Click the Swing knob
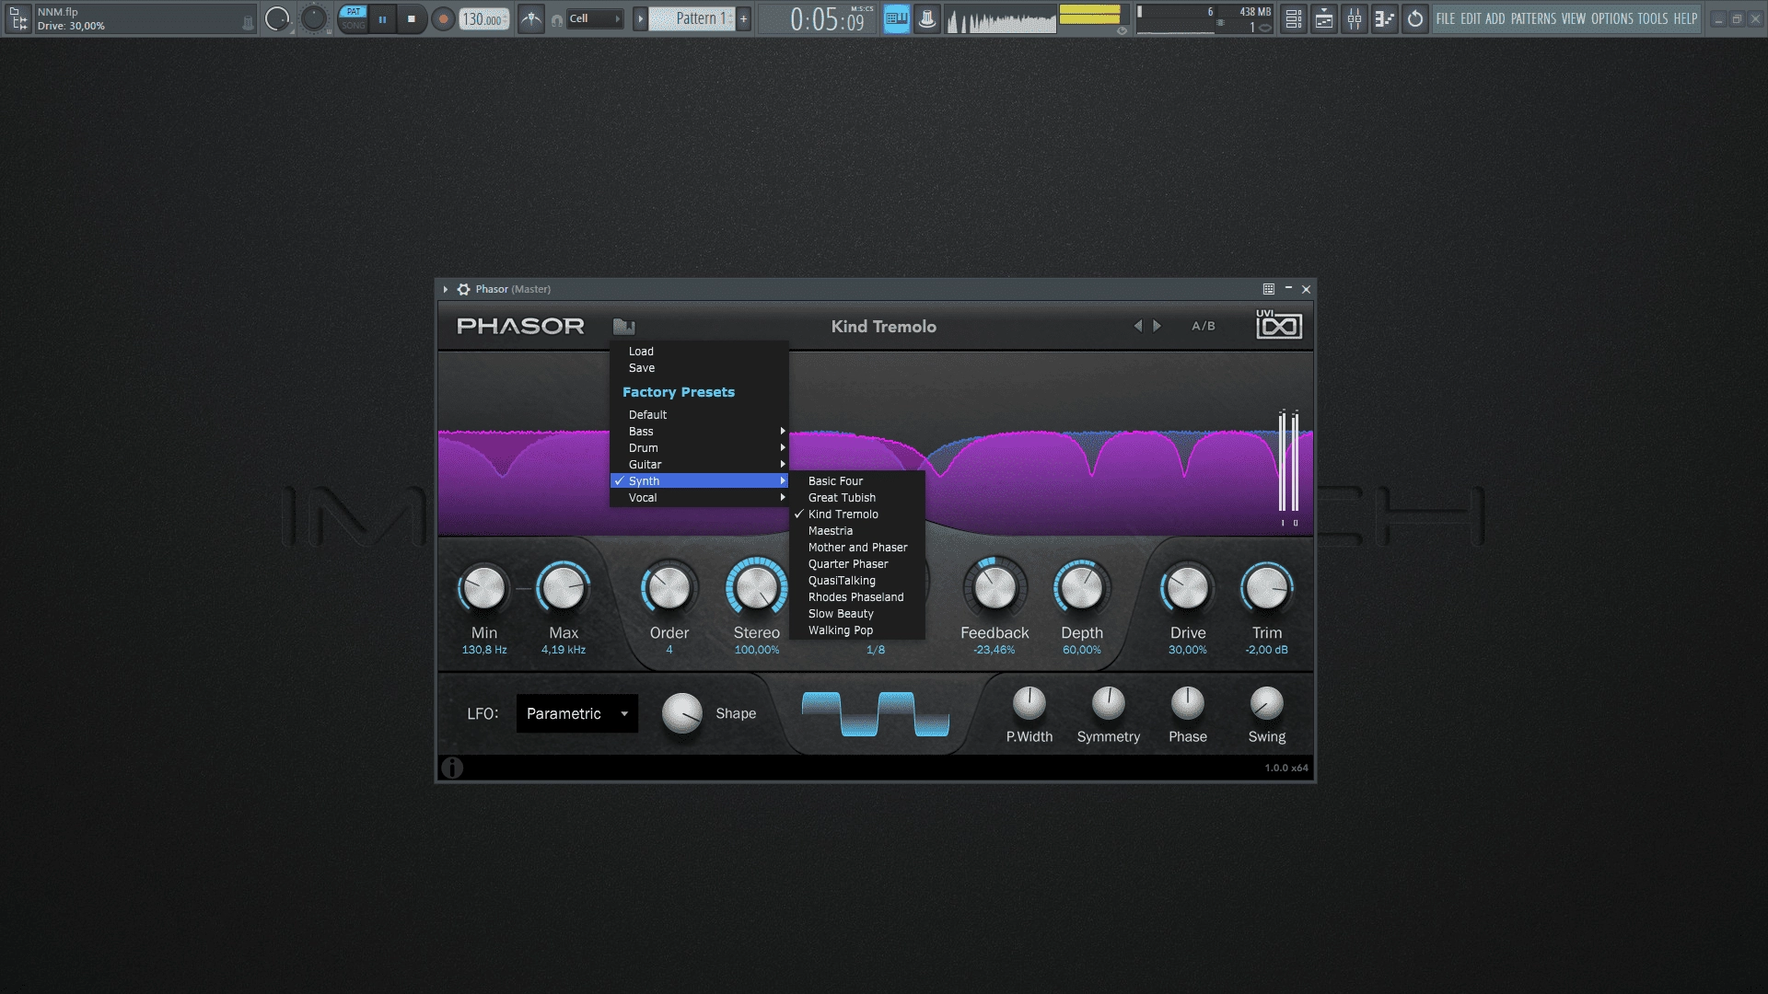Viewport: 1768px width, 994px height. pyautogui.click(x=1267, y=704)
